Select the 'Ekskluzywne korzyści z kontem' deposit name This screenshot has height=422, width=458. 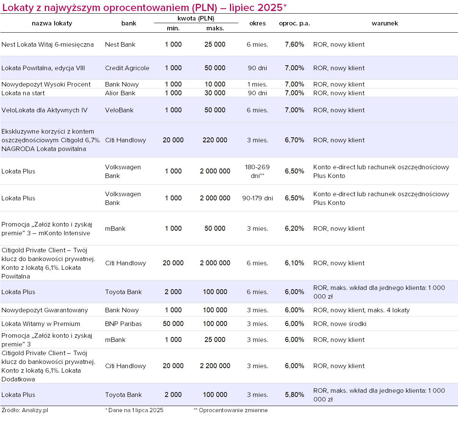51,140
